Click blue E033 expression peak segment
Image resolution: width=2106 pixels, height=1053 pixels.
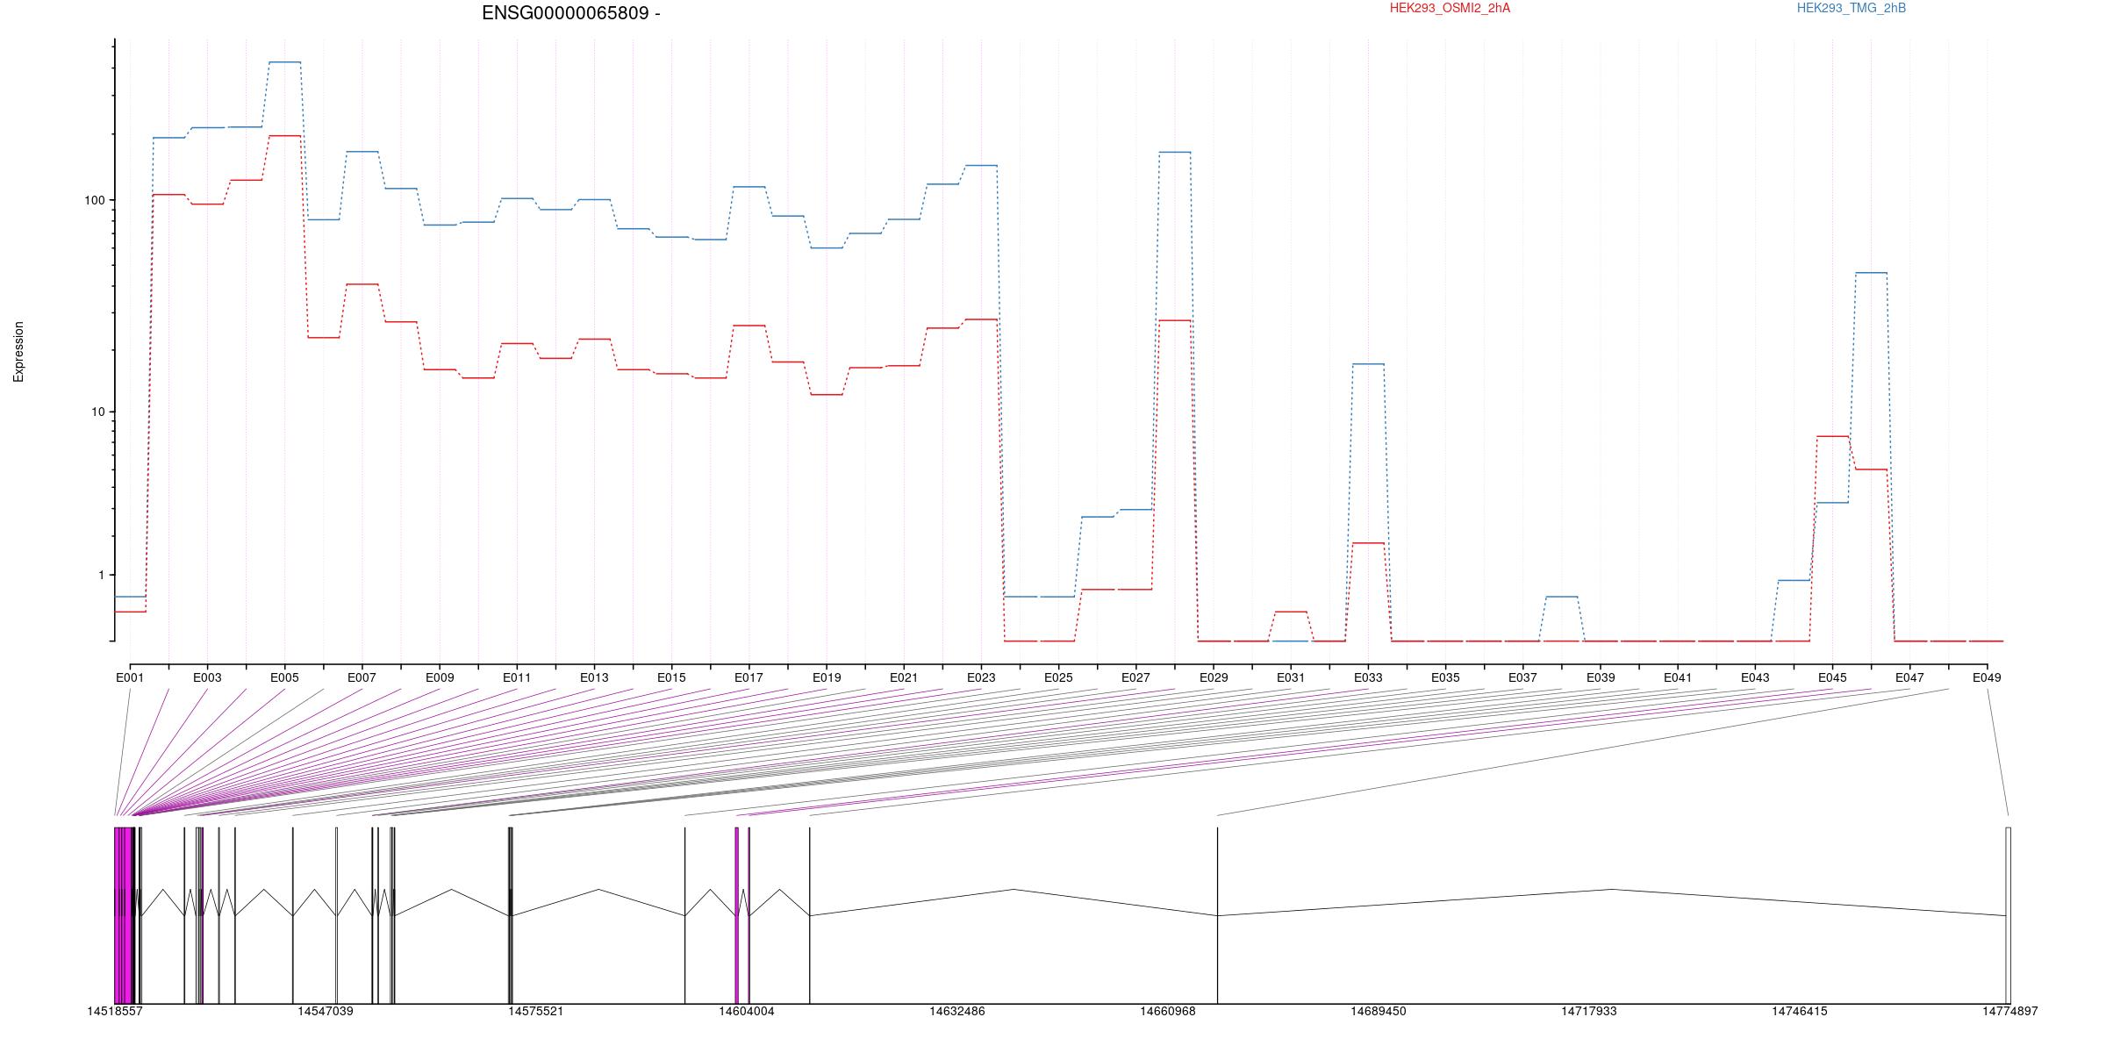1368,364
